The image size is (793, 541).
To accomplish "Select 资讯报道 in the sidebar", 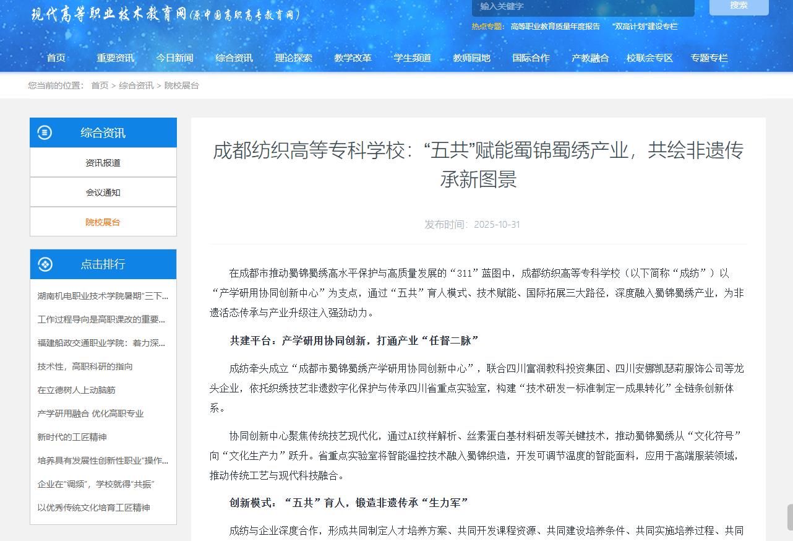I will (103, 163).
